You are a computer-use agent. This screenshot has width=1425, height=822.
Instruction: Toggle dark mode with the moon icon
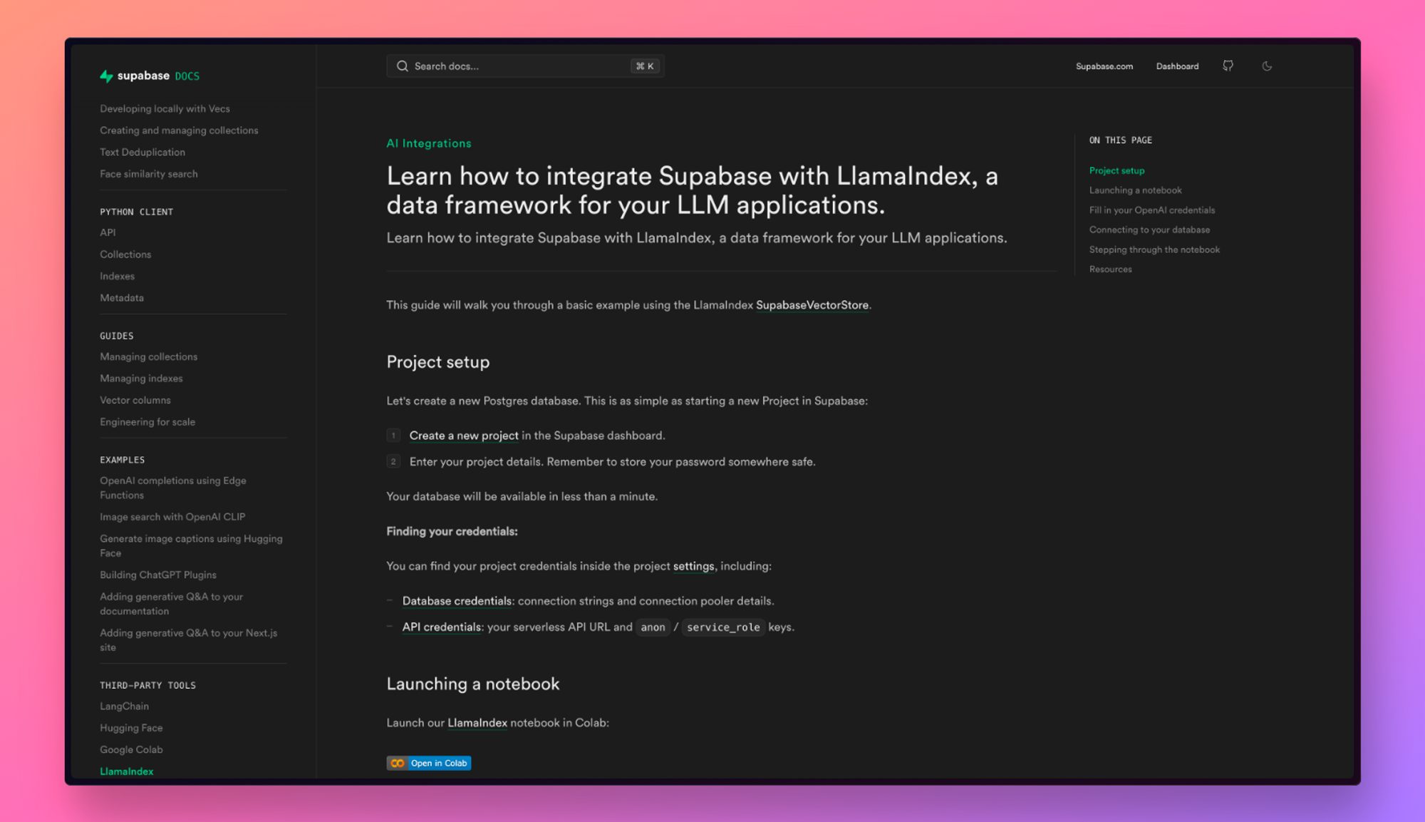coord(1267,66)
